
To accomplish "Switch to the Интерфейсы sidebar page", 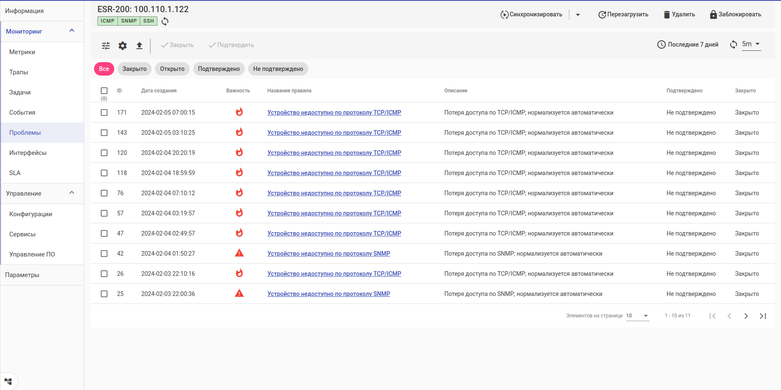I will (28, 153).
